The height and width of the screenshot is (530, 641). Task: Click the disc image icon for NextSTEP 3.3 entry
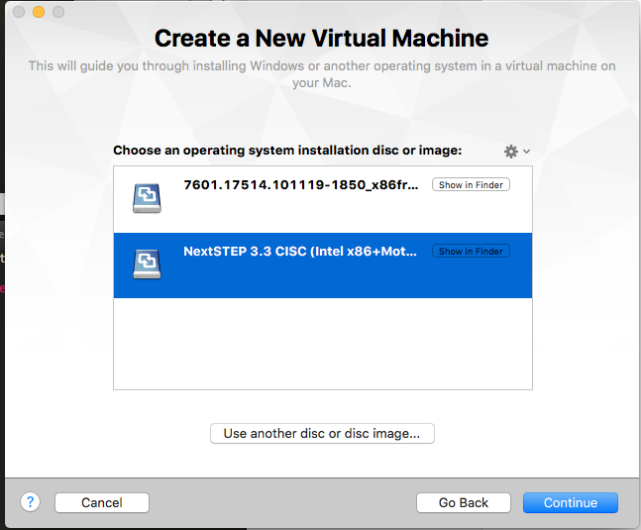click(x=147, y=265)
